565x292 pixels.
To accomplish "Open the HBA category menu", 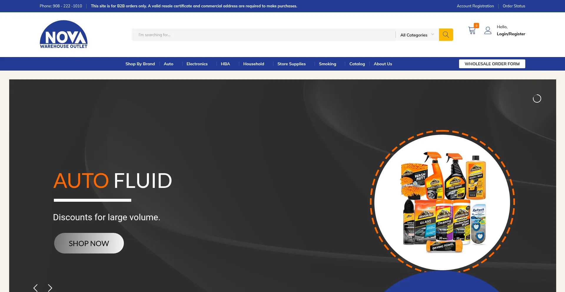I will click(225, 64).
